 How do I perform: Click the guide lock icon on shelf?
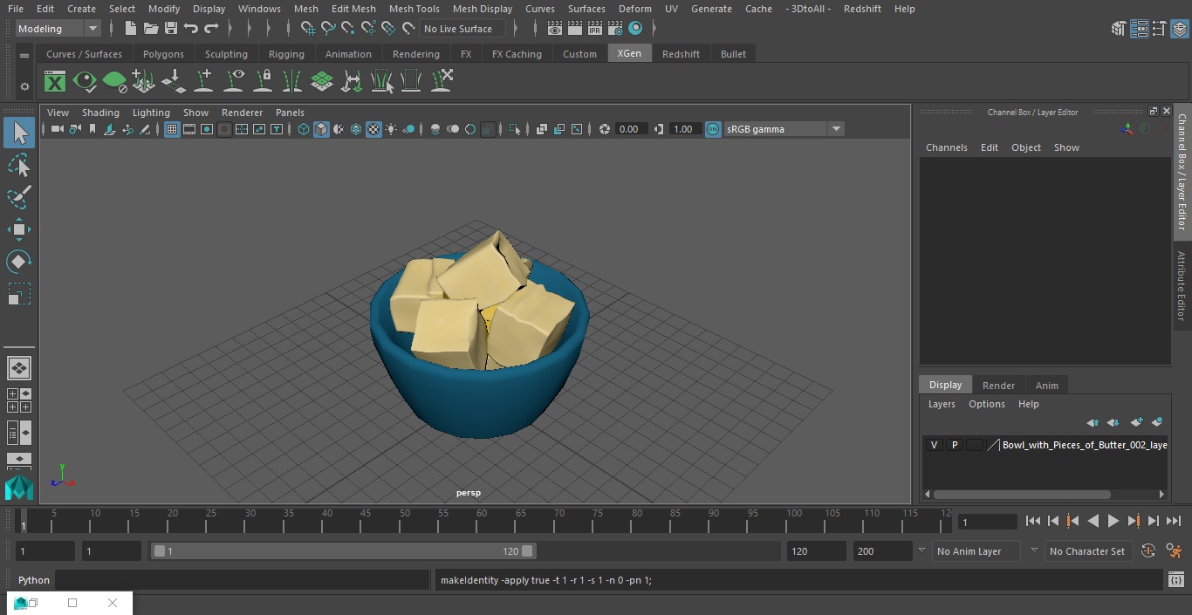(263, 82)
